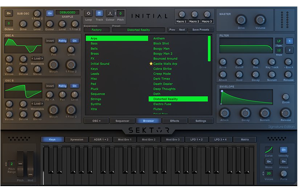
Task: Open OSC A Load wavetable selector
Action: point(37,58)
